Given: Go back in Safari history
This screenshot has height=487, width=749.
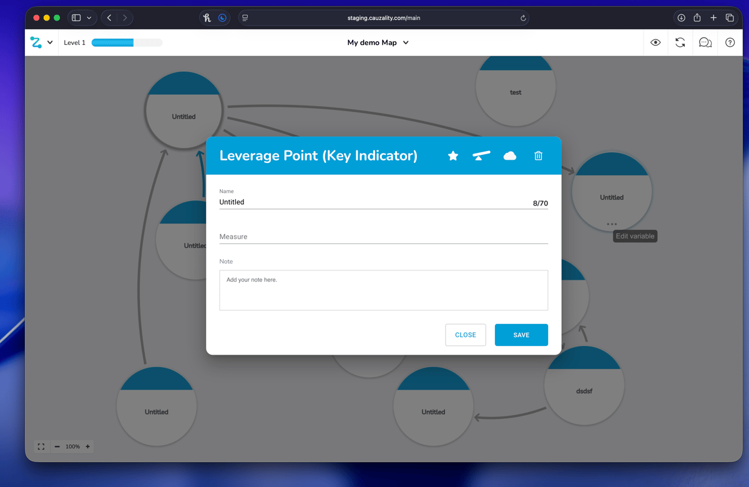Looking at the screenshot, I should pos(109,18).
